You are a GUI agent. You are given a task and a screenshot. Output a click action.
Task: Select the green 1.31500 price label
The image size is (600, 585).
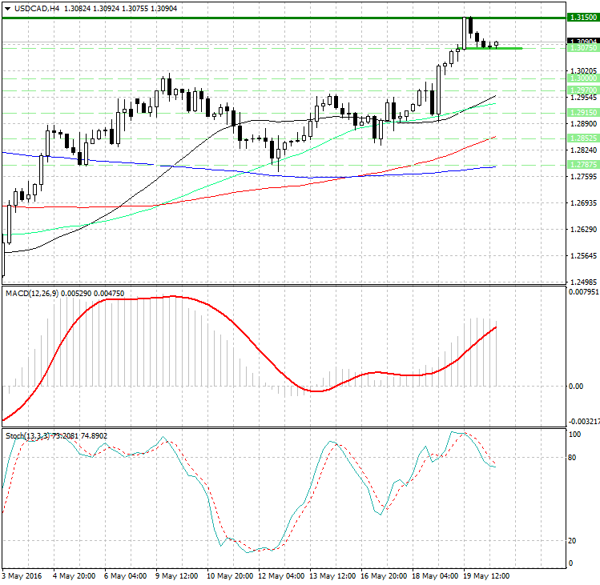click(x=582, y=17)
